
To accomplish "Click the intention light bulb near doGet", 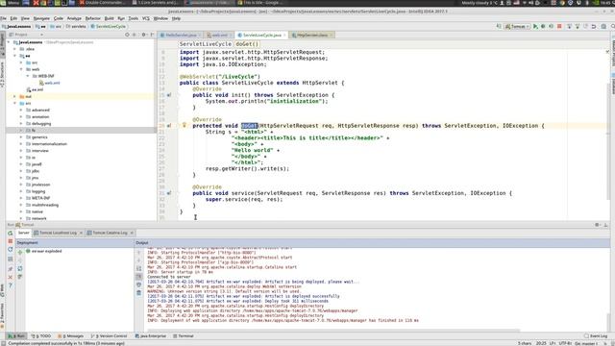I will tap(184, 125).
